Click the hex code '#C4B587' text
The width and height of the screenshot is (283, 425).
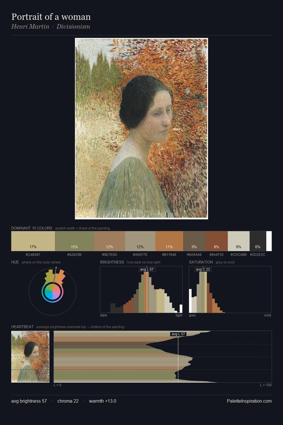33,255
